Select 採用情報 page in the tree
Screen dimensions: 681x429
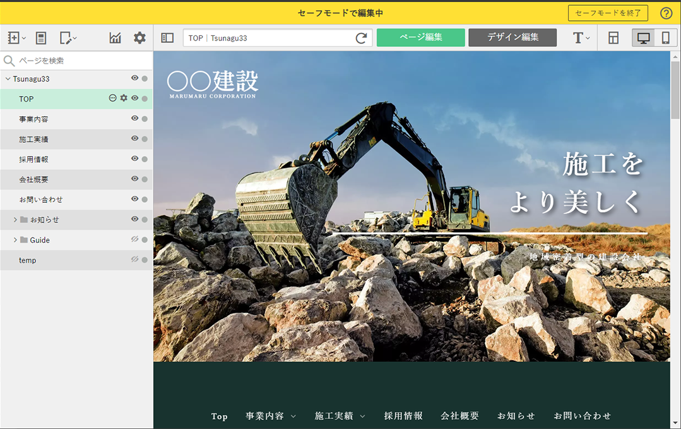[x=34, y=159]
